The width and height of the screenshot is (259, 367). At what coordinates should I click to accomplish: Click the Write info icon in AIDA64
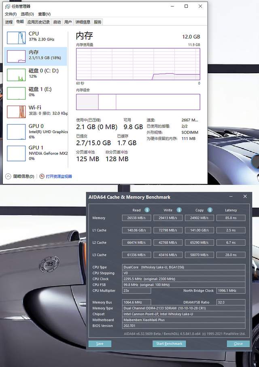point(179,210)
